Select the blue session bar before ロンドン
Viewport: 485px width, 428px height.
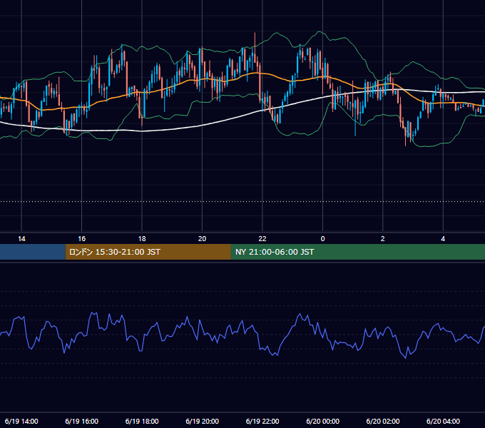point(33,252)
